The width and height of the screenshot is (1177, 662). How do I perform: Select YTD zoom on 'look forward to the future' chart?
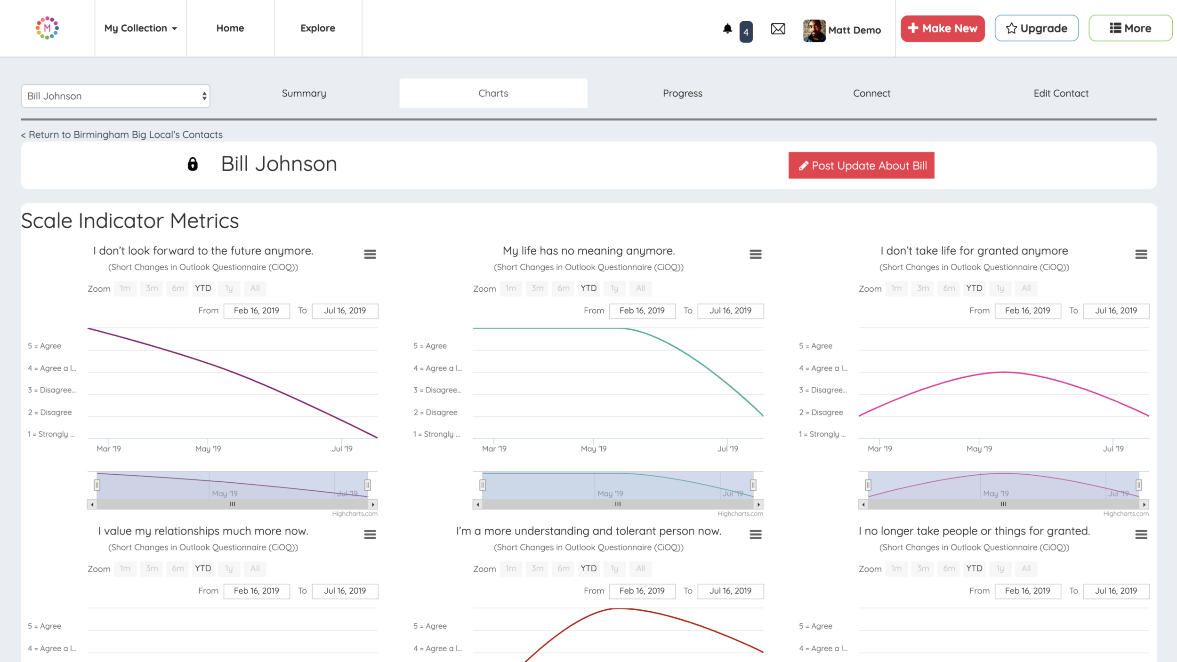[x=203, y=288]
